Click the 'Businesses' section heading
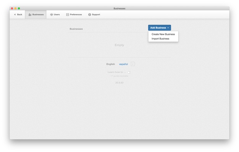This screenshot has width=239, height=152. click(76, 29)
